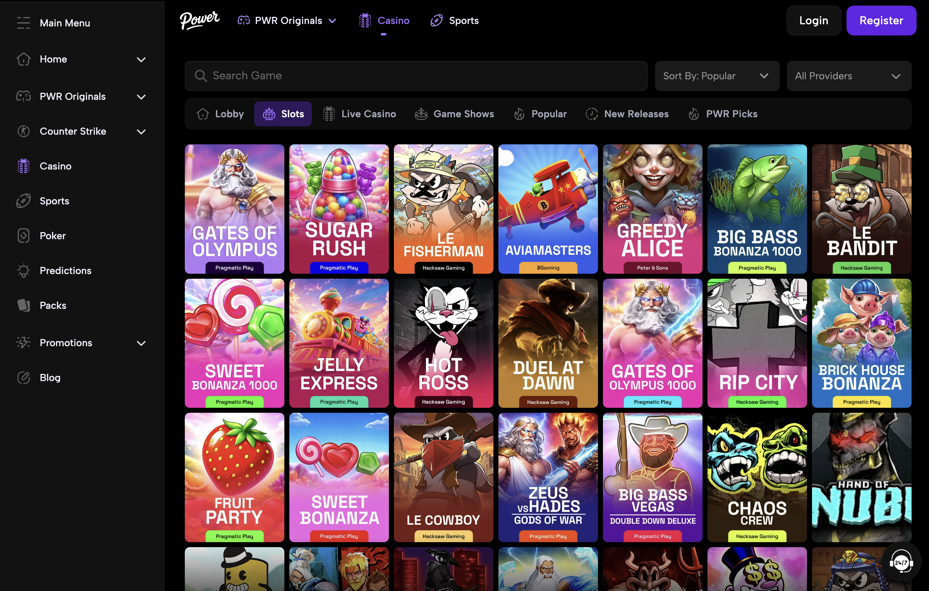Click the Sports ball icon in sidebar

point(24,201)
